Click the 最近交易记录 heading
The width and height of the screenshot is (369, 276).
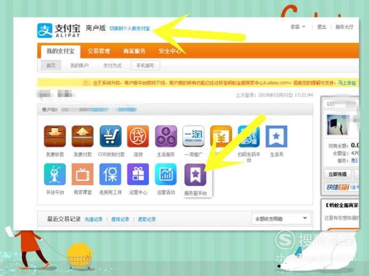tap(64, 219)
